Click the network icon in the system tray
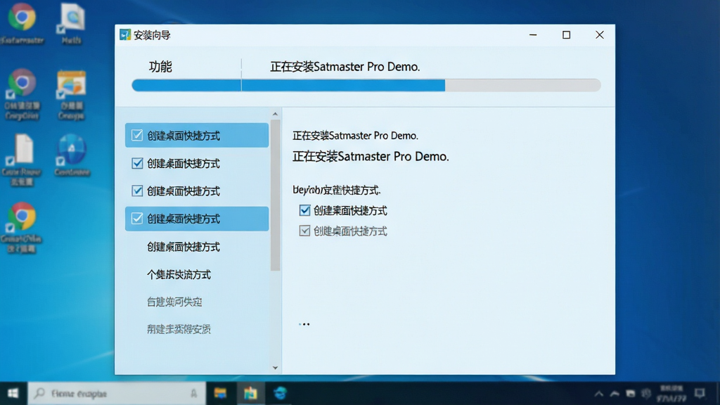The image size is (720, 405). [631, 394]
